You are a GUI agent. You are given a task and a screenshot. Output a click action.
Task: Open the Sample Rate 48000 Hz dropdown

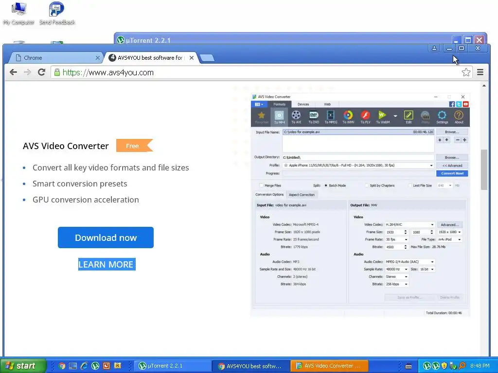tap(406, 269)
